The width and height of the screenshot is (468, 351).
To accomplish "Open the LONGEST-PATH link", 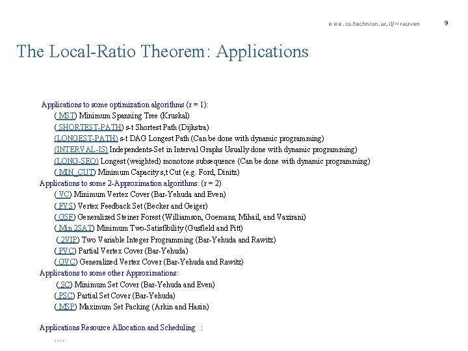I will pyautogui.click(x=86, y=138).
